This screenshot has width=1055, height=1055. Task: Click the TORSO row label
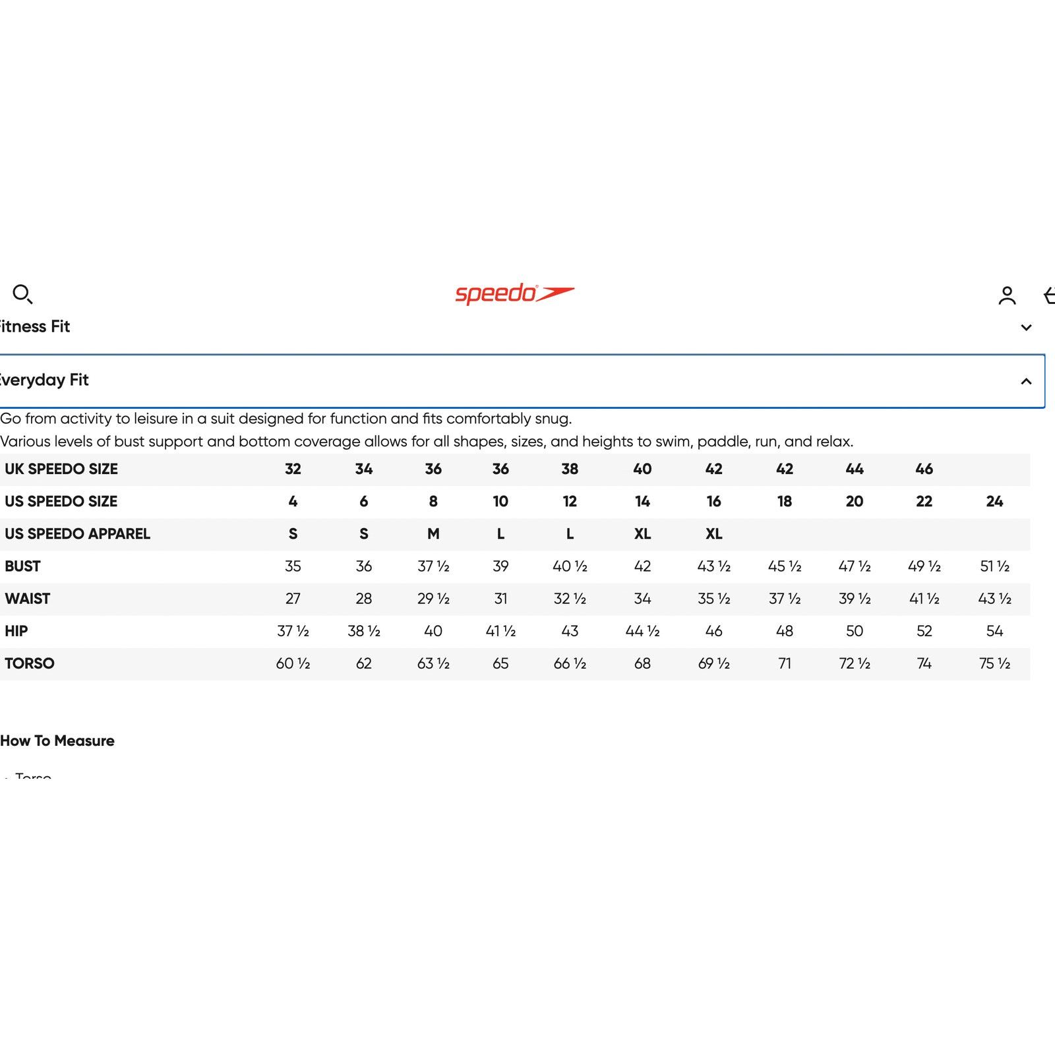30,663
